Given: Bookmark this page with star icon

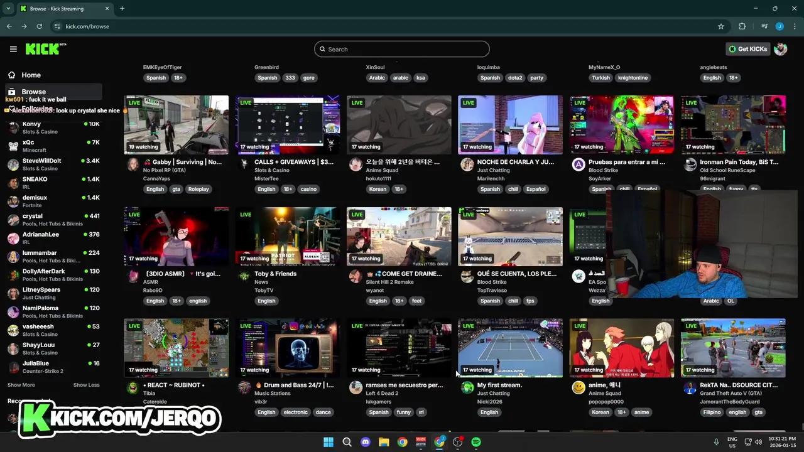Looking at the screenshot, I should [721, 26].
